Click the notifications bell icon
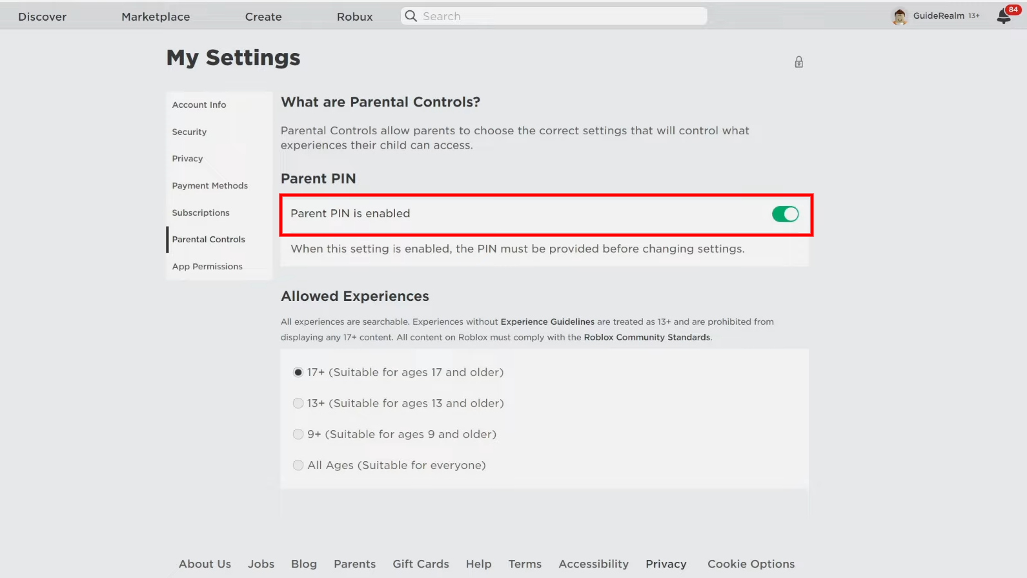This screenshot has width=1027, height=578. tap(1004, 17)
